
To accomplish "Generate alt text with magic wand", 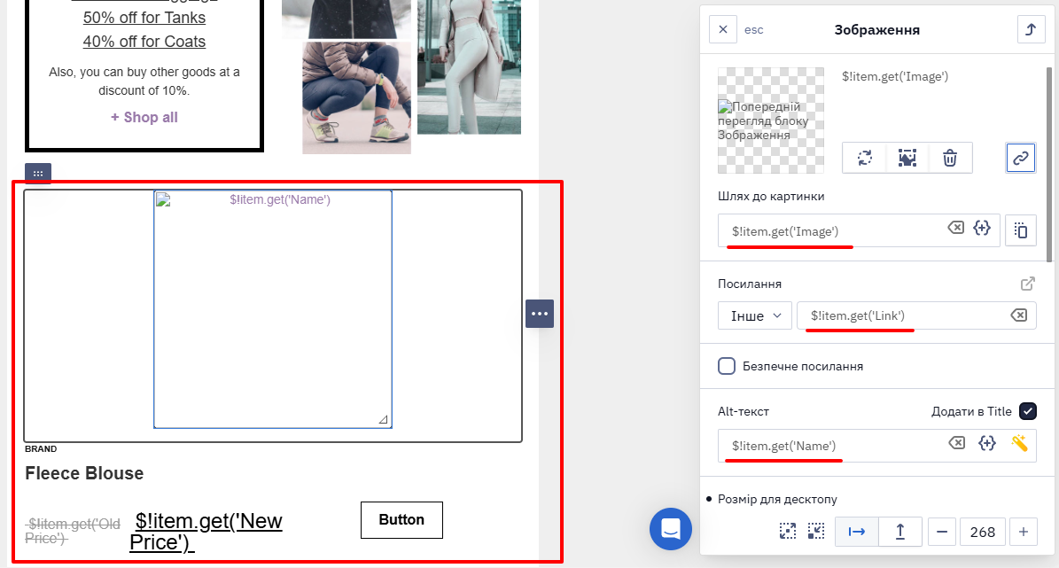I will tap(1019, 443).
